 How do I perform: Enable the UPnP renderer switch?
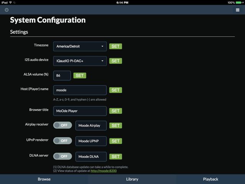(62, 141)
